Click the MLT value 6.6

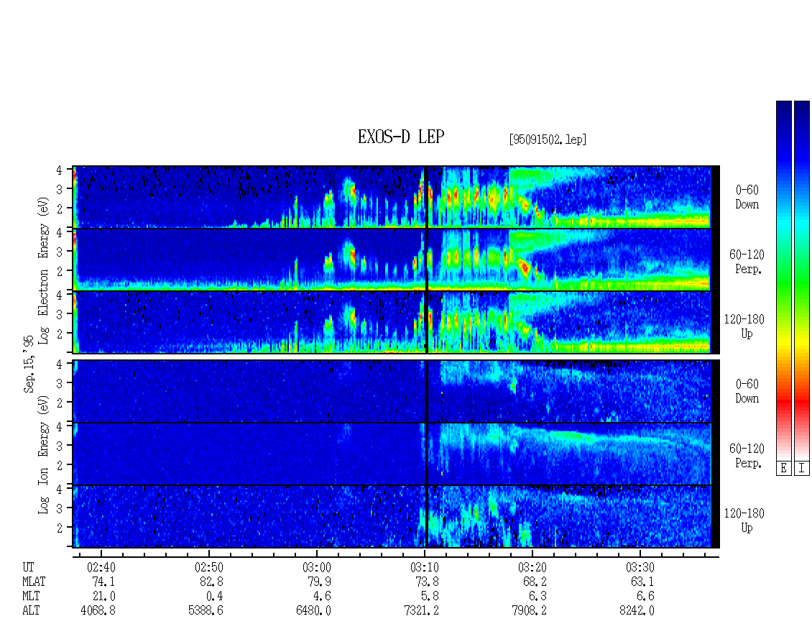click(x=646, y=597)
